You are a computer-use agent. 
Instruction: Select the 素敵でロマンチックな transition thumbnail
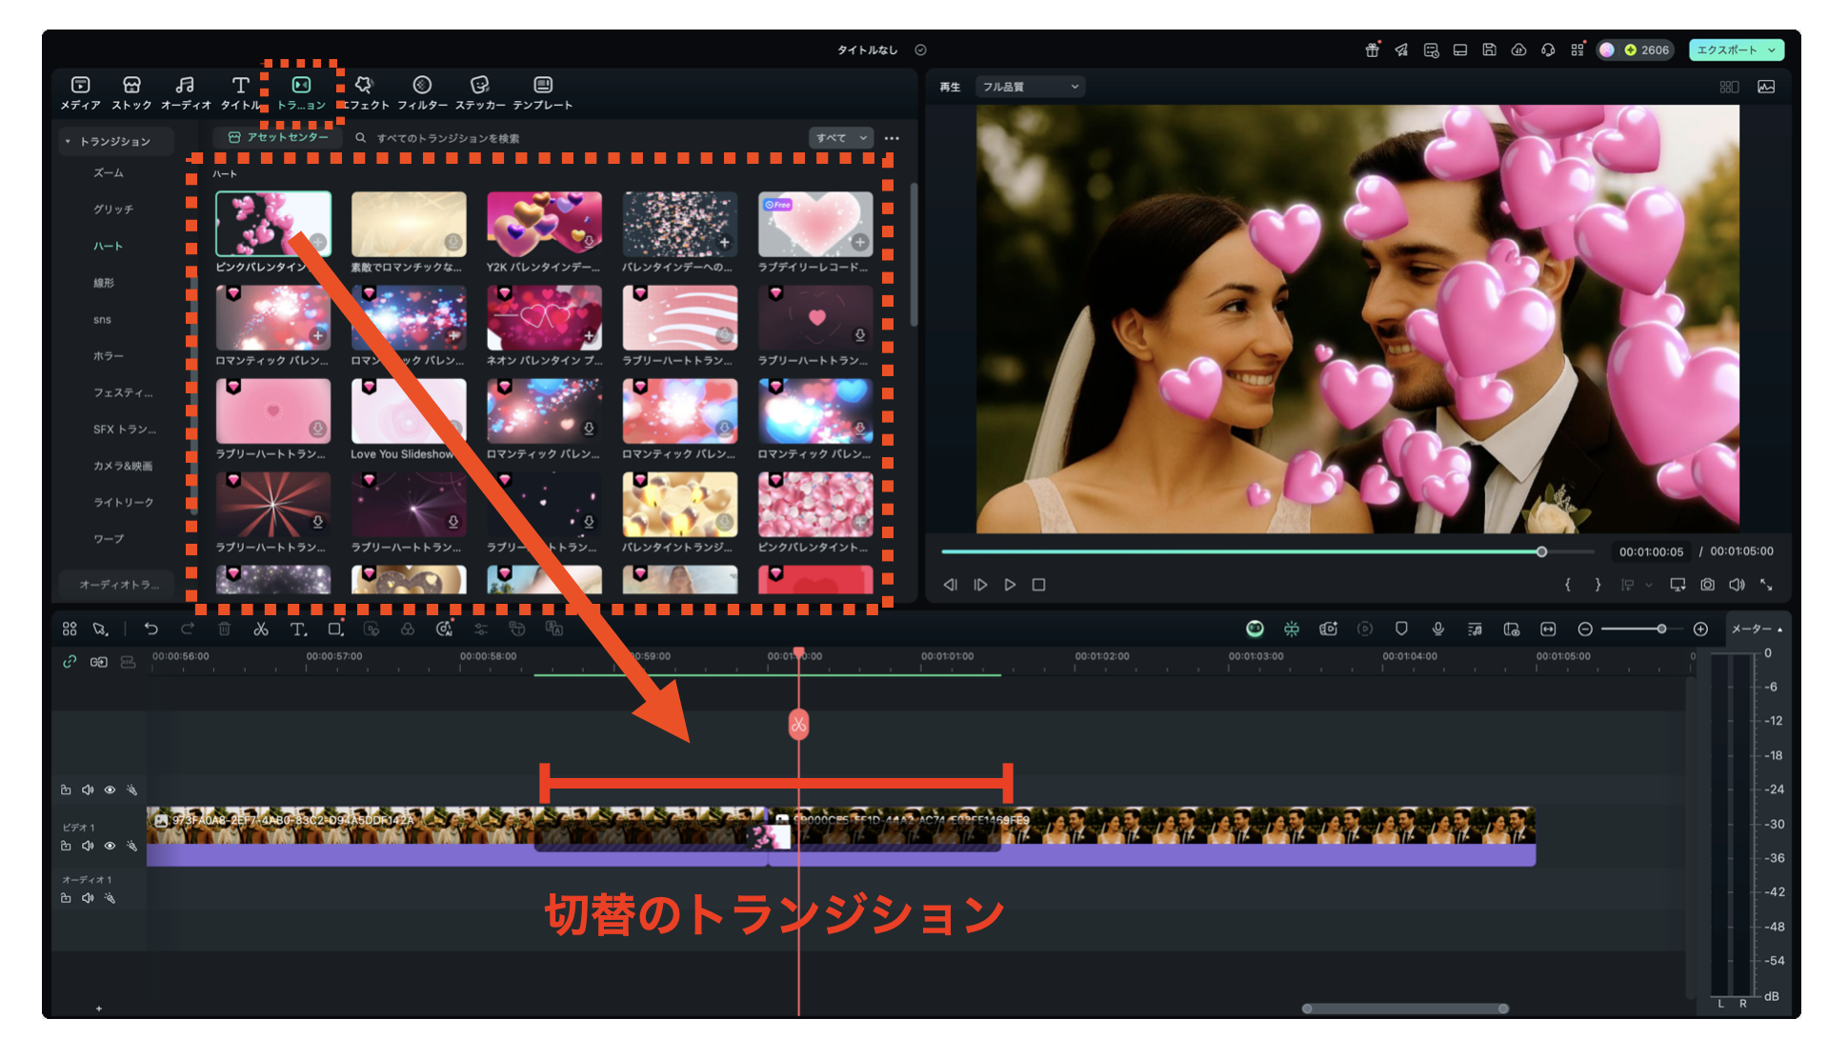[x=409, y=224]
